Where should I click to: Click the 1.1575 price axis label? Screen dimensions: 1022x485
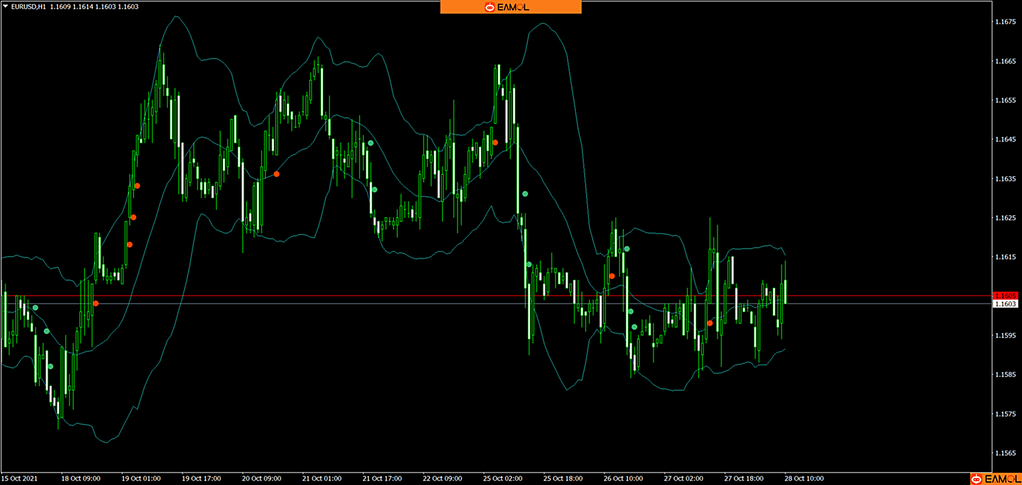[x=1005, y=414]
